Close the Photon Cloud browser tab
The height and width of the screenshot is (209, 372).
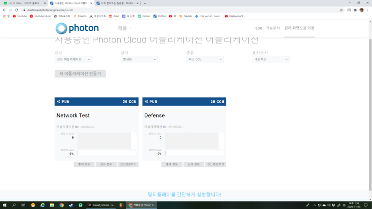pyautogui.click(x=91, y=3)
